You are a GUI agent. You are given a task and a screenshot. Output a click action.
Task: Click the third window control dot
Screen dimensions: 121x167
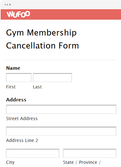click(x=10, y=4)
